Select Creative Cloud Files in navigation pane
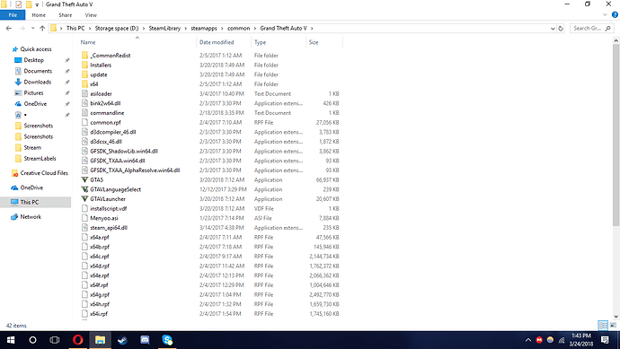620x349 pixels. pos(44,173)
